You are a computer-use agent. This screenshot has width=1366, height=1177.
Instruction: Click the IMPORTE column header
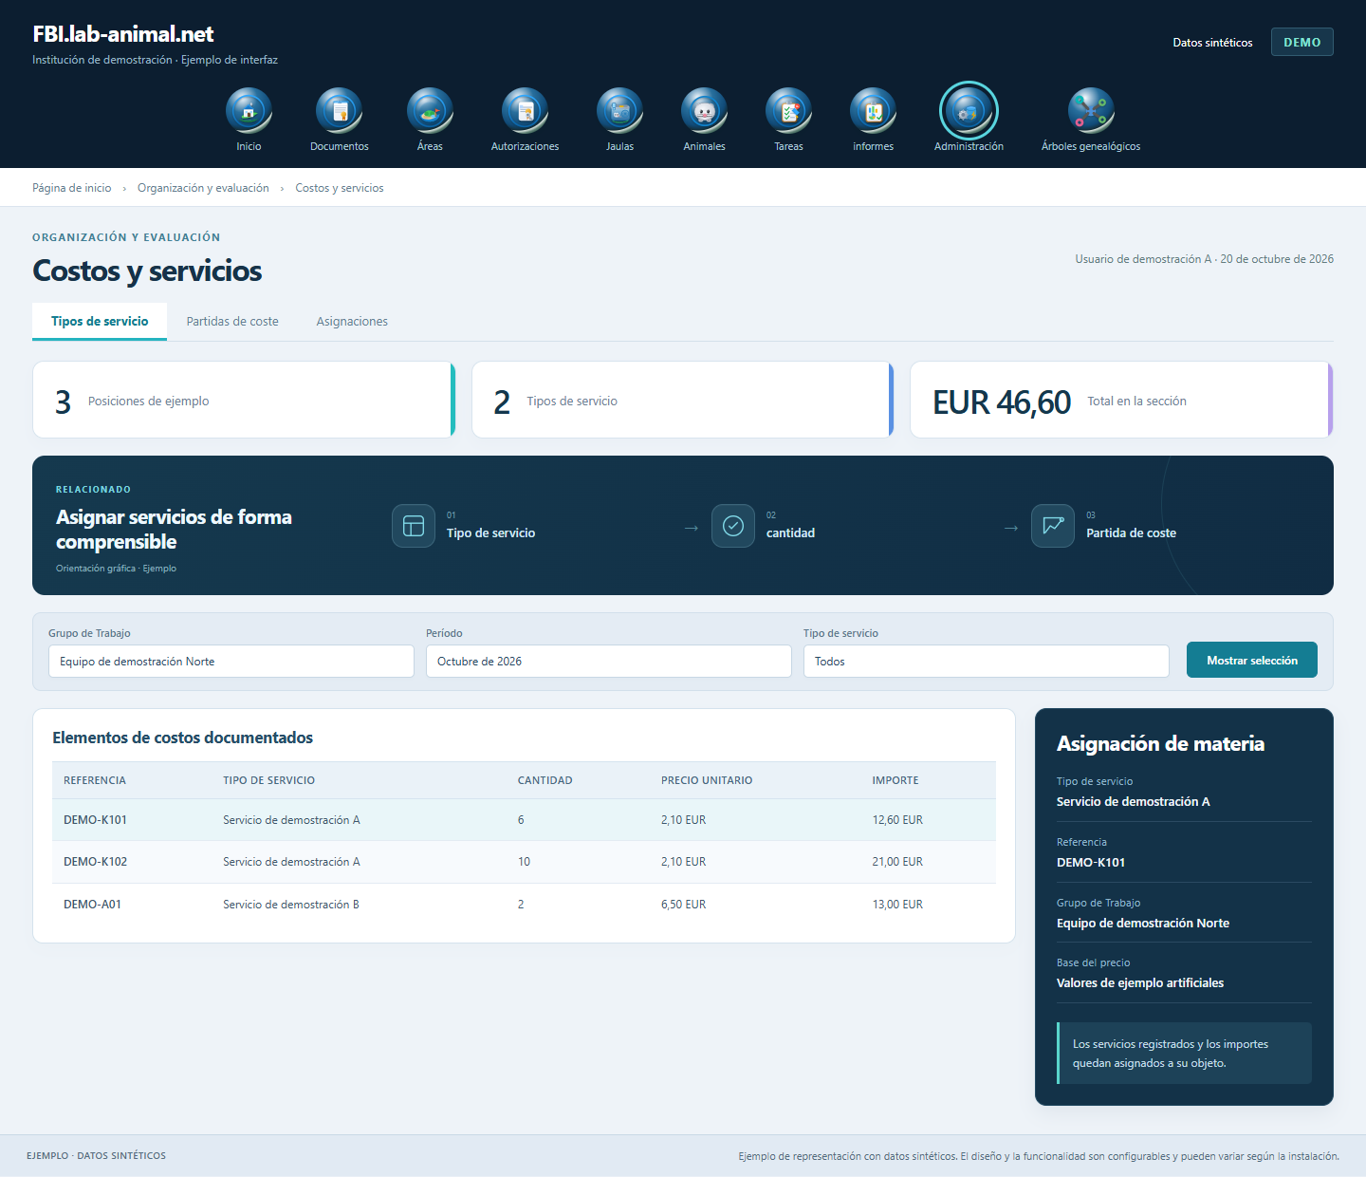pos(895,780)
